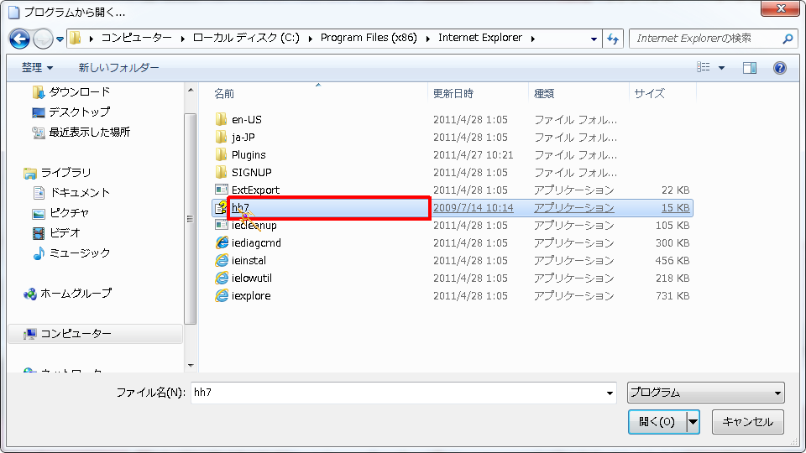This screenshot has width=806, height=453.
Task: Click Program Files (x86) breadcrumb
Action: coord(369,38)
